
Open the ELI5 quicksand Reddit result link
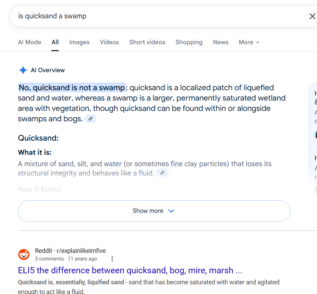tap(130, 270)
